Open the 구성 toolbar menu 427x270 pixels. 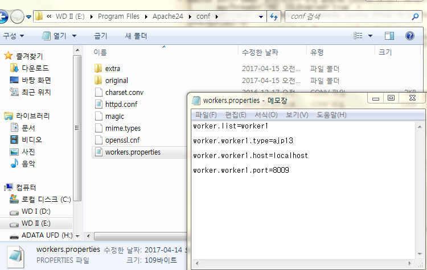[x=13, y=36]
